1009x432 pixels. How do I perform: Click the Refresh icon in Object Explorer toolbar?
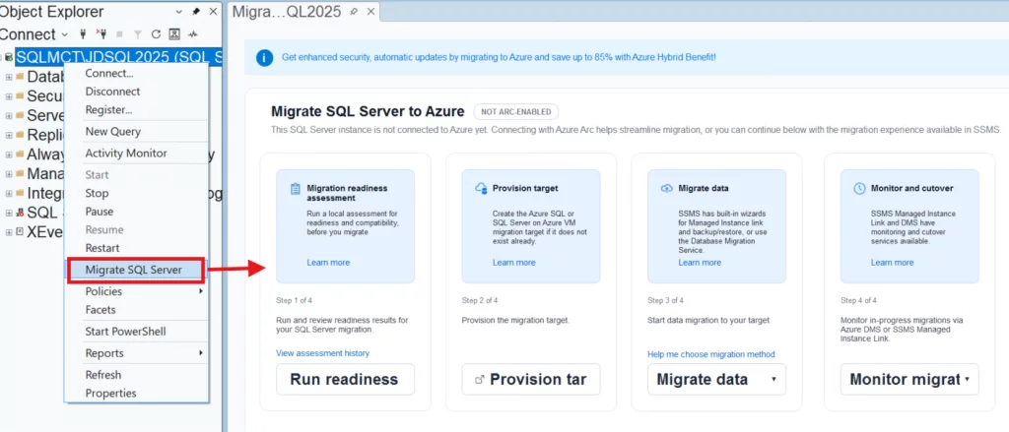[156, 34]
